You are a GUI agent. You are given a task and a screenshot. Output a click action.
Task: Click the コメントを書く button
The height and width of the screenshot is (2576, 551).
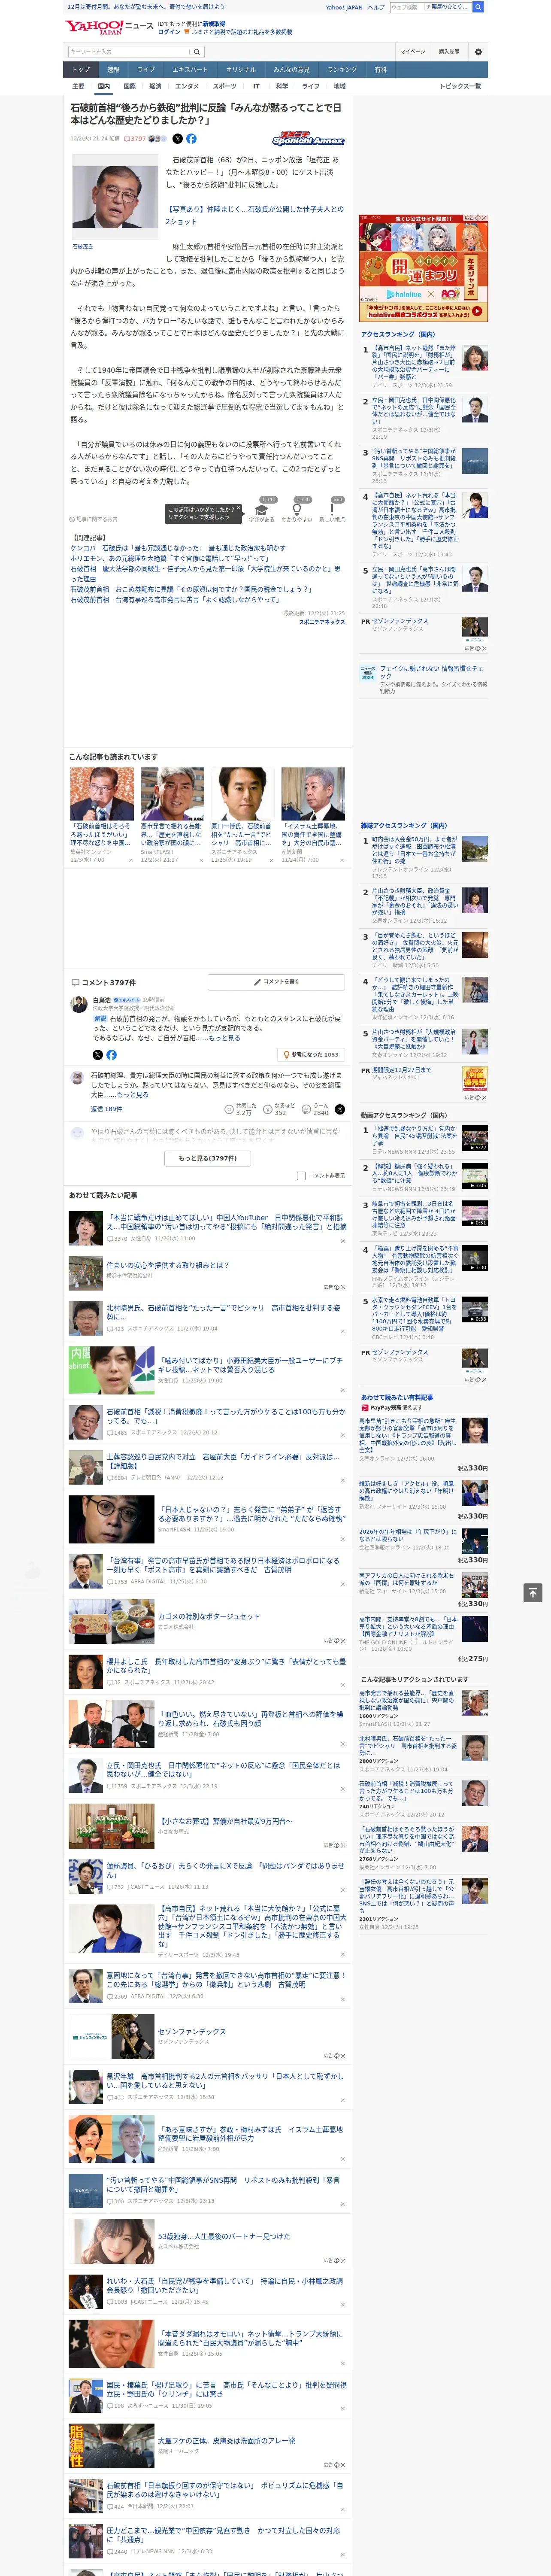click(277, 982)
